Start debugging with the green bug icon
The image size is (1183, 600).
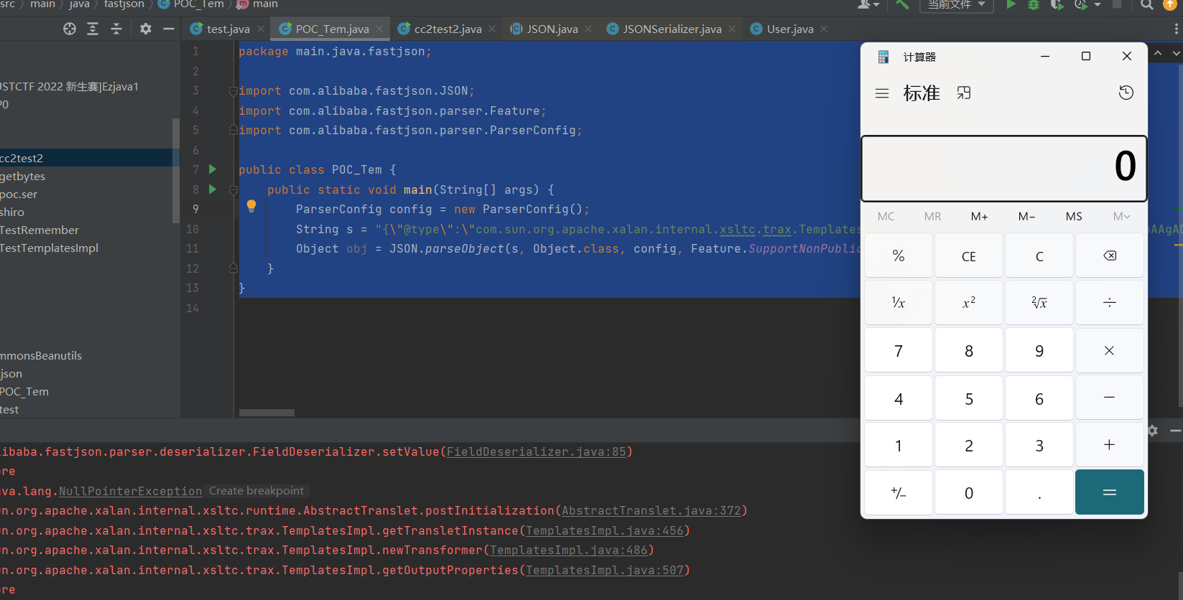(1034, 4)
